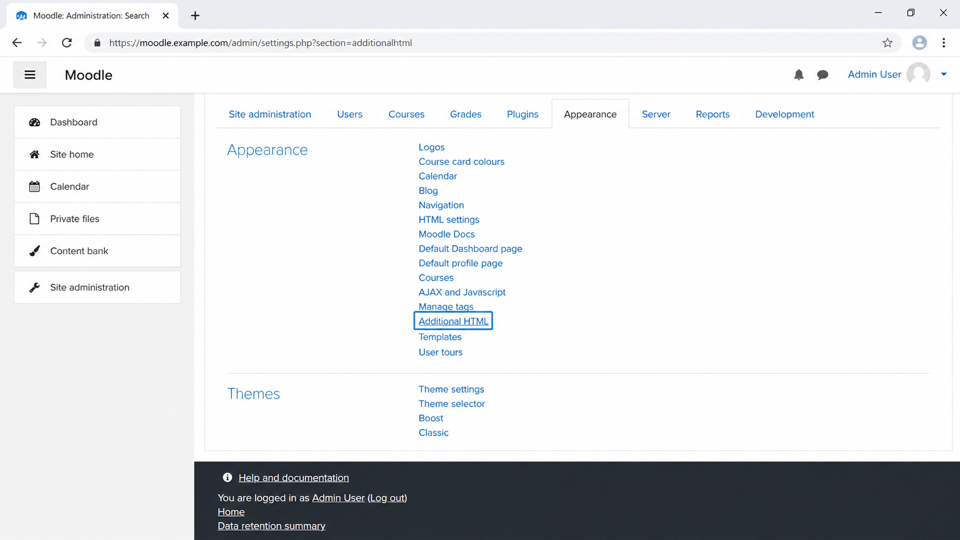This screenshot has width=960, height=540.
Task: Switch to the Plugins tab
Action: click(x=522, y=114)
